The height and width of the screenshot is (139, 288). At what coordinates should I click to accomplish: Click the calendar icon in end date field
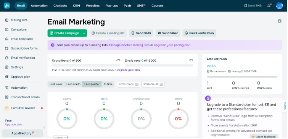[x=161, y=85]
